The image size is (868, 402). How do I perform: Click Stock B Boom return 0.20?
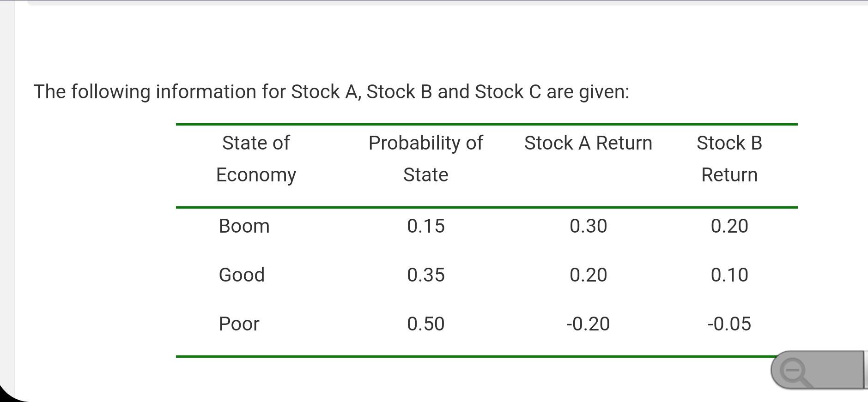tap(729, 226)
